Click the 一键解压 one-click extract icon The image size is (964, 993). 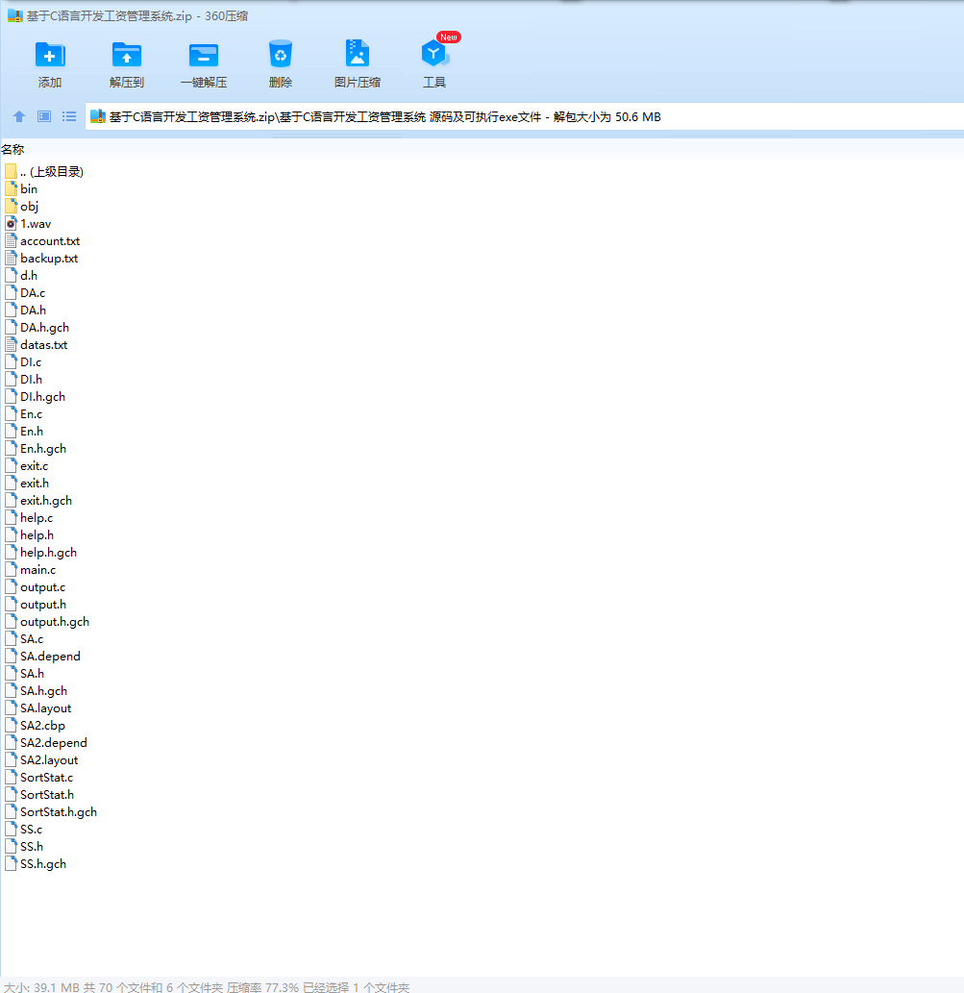pos(204,55)
